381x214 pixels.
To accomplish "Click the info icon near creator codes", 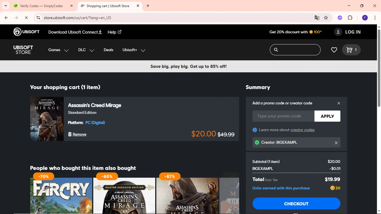I will coord(255,130).
